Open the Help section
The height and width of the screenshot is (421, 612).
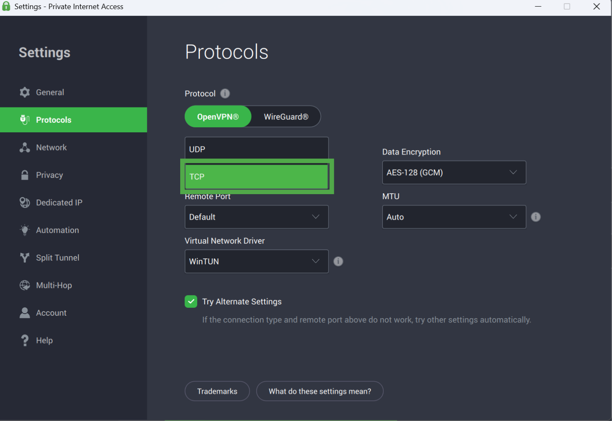tap(73, 341)
